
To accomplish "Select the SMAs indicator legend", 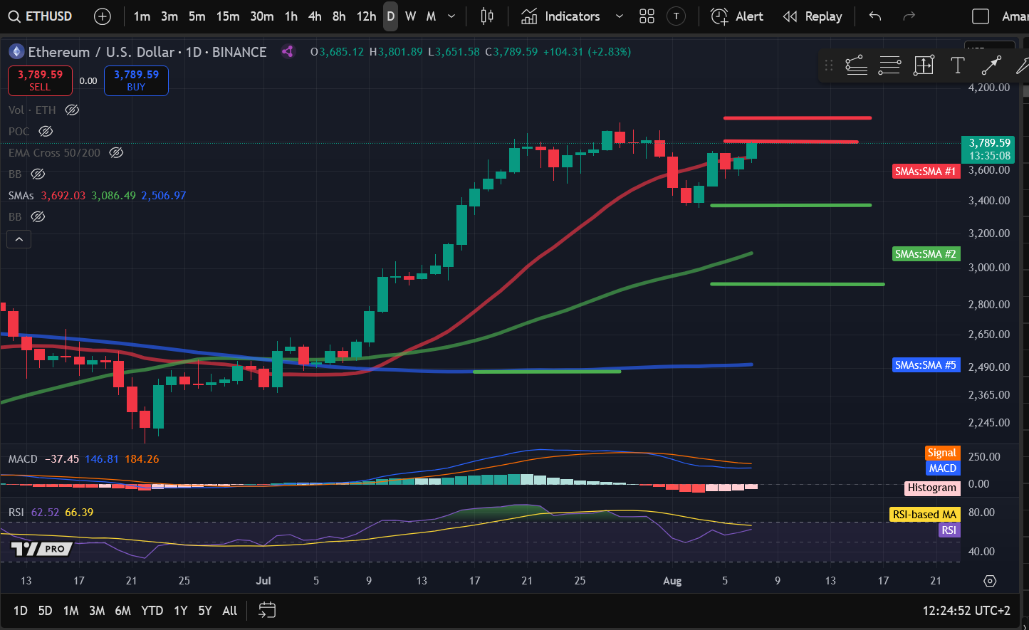I will tap(21, 195).
